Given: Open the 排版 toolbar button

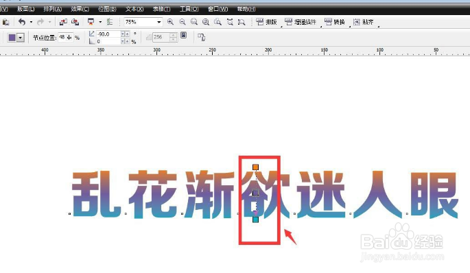Looking at the screenshot, I should pos(266,22).
